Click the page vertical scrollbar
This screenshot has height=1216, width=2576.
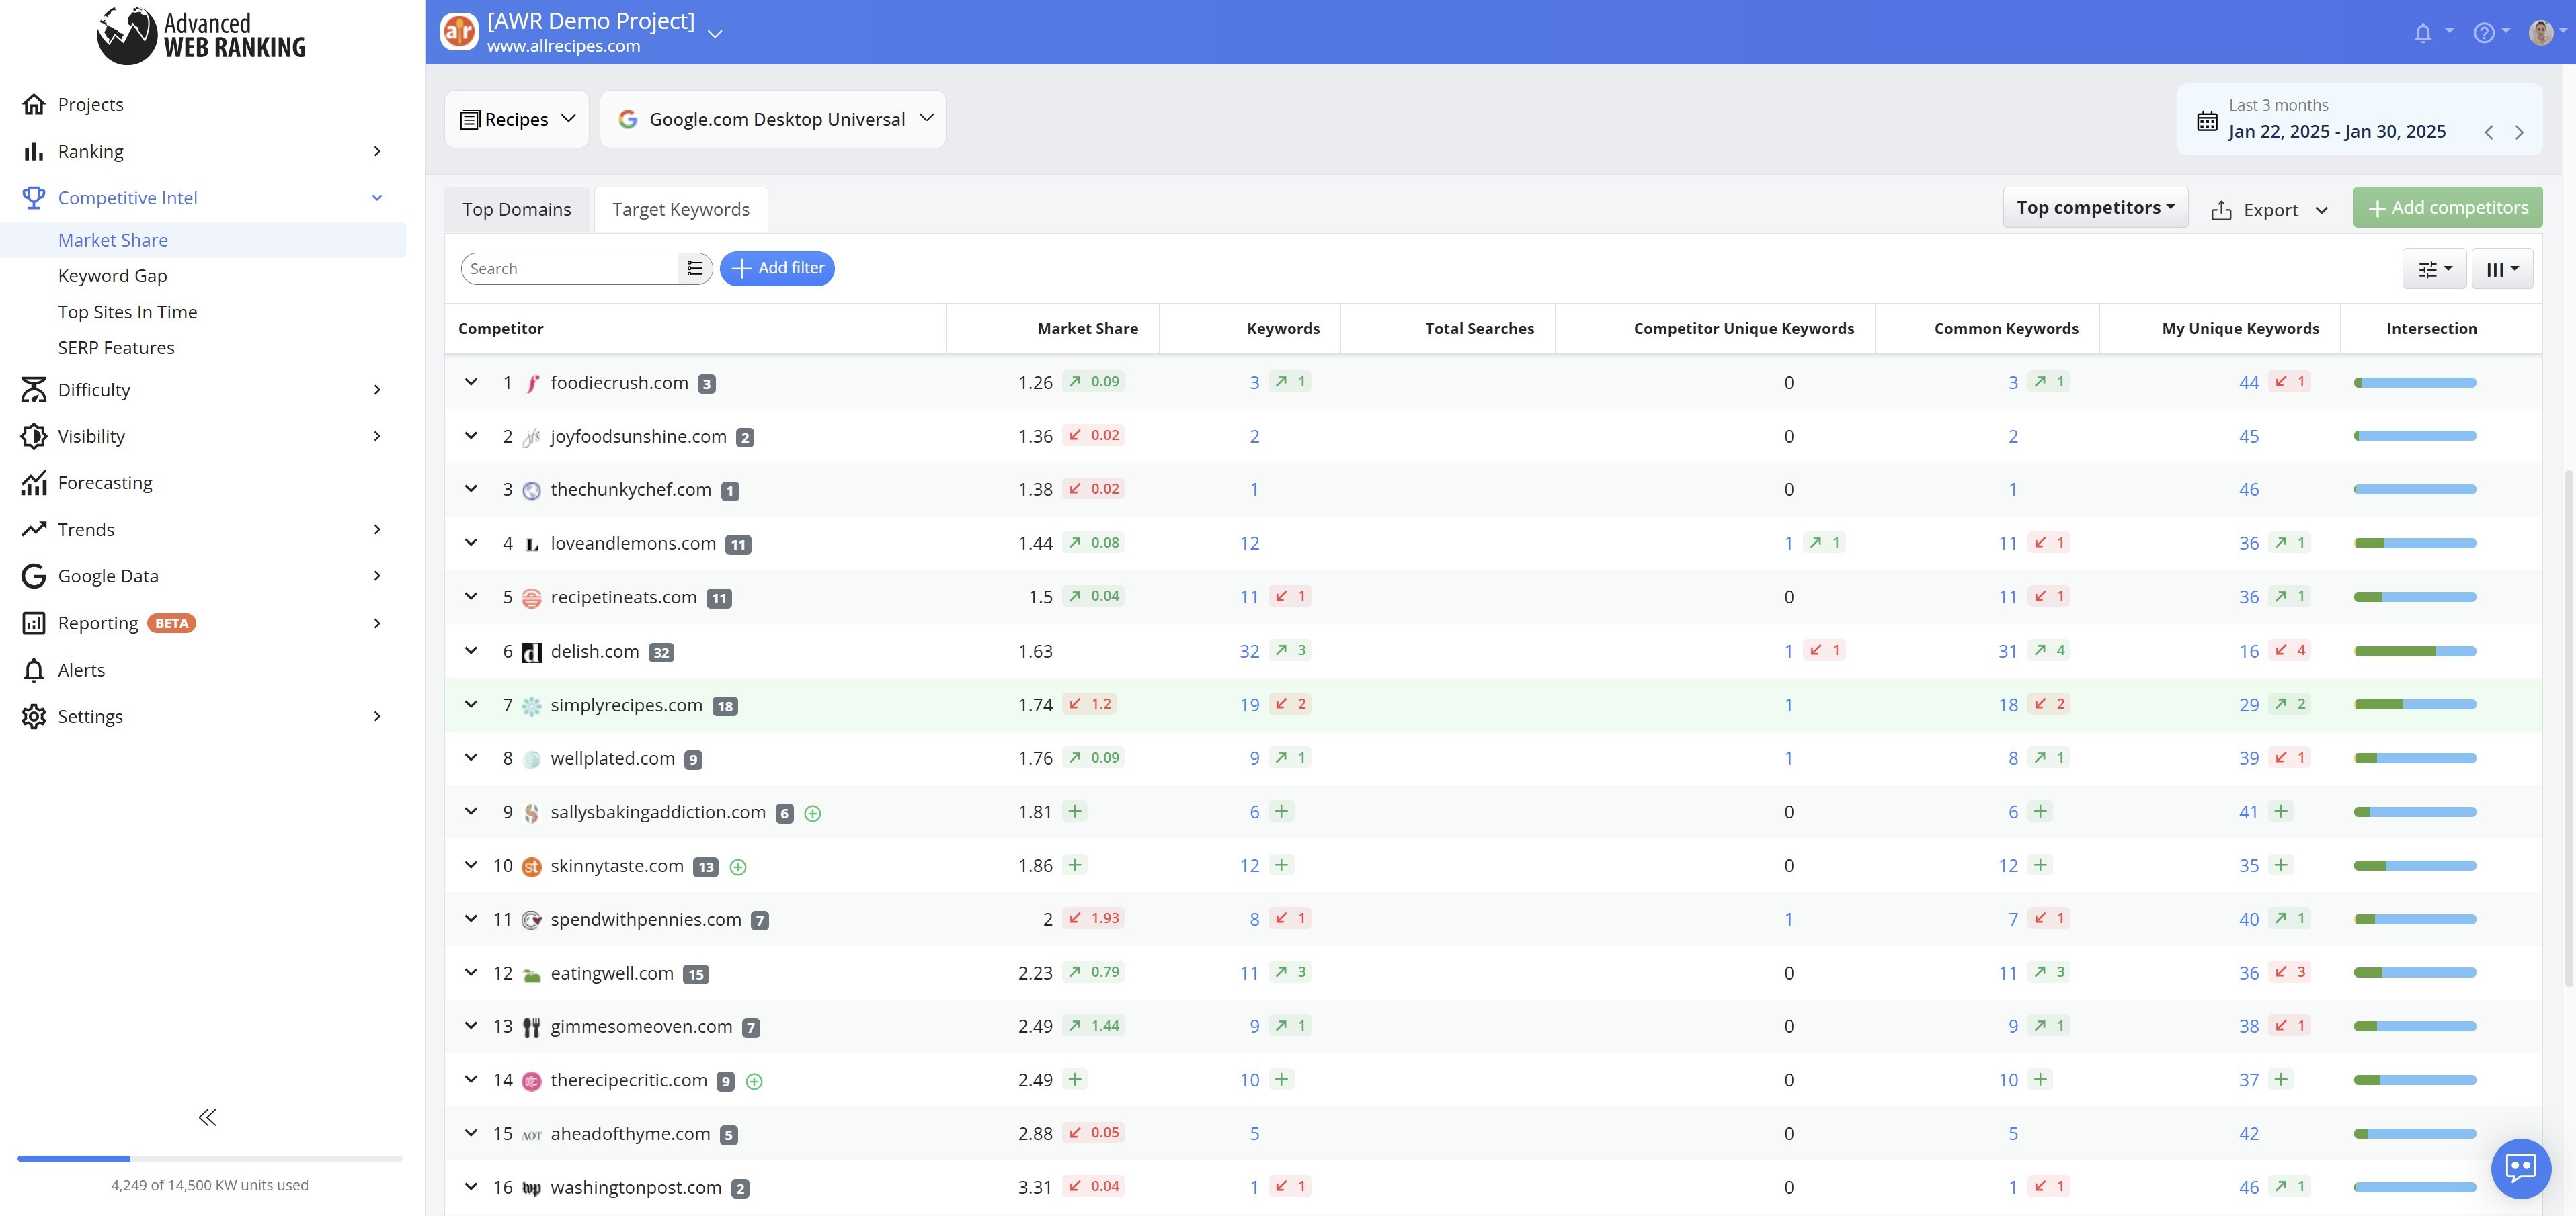pyautogui.click(x=2569, y=728)
